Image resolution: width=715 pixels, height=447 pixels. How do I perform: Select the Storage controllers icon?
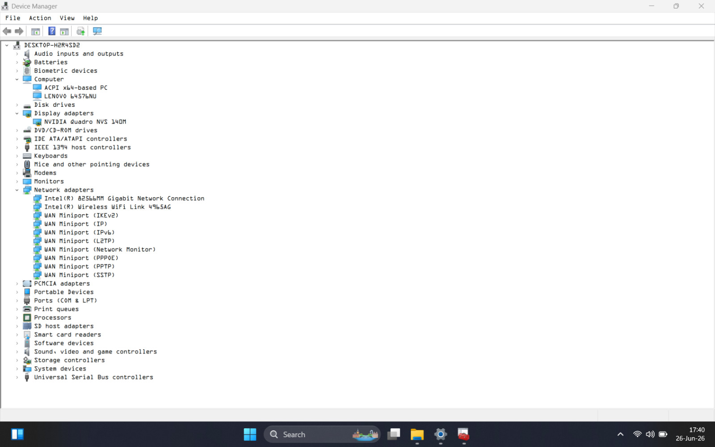27,360
